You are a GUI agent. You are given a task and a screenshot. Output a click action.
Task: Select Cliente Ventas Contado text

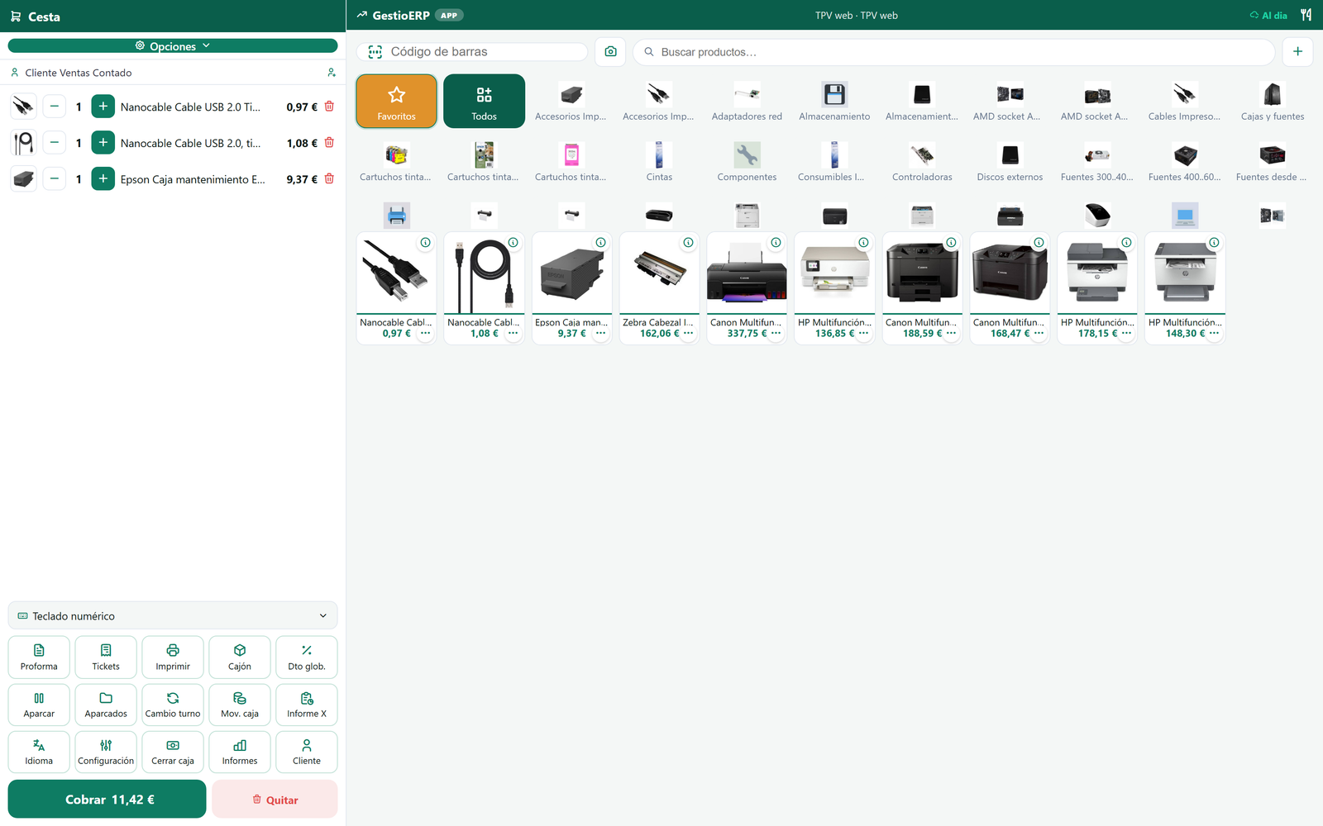79,73
